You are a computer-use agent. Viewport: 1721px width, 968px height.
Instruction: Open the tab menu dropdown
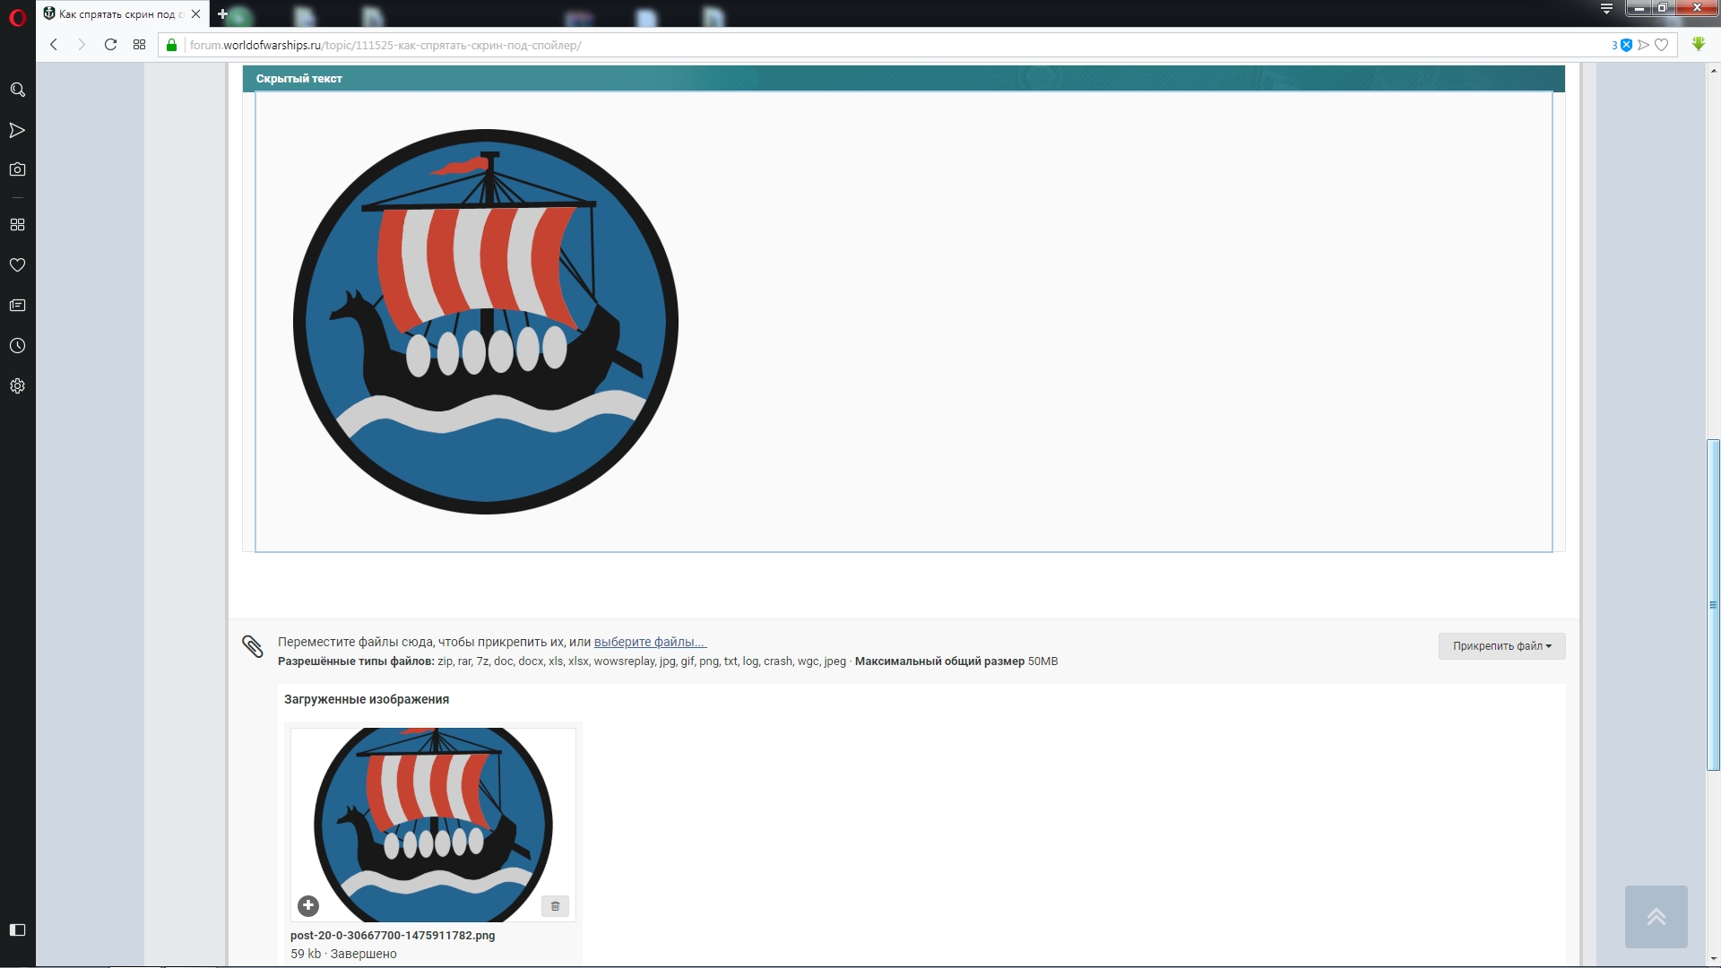click(1606, 9)
